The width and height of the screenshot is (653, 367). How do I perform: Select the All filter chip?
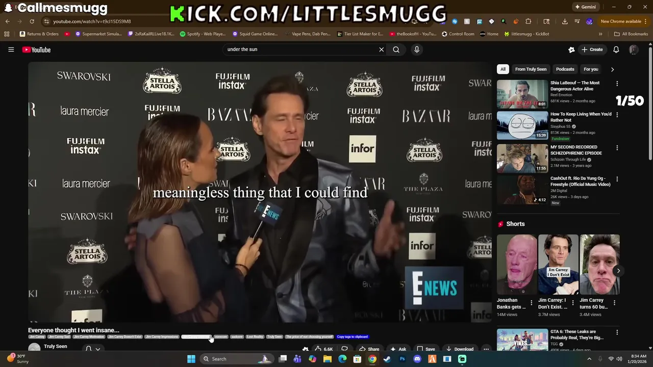(503, 69)
